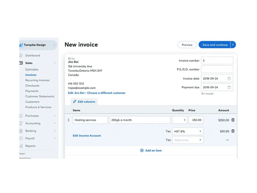Expand the Banking menu section
The width and height of the screenshot is (257, 193).
[x=55, y=131]
